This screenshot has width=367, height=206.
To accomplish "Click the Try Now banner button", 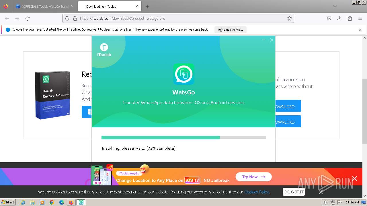I will pos(253,177).
